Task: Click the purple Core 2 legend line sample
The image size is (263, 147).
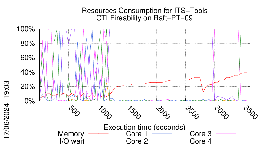Action: (162, 141)
